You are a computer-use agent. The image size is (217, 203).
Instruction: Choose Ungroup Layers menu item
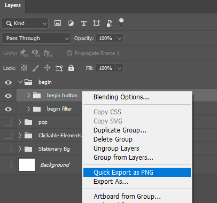137,149
